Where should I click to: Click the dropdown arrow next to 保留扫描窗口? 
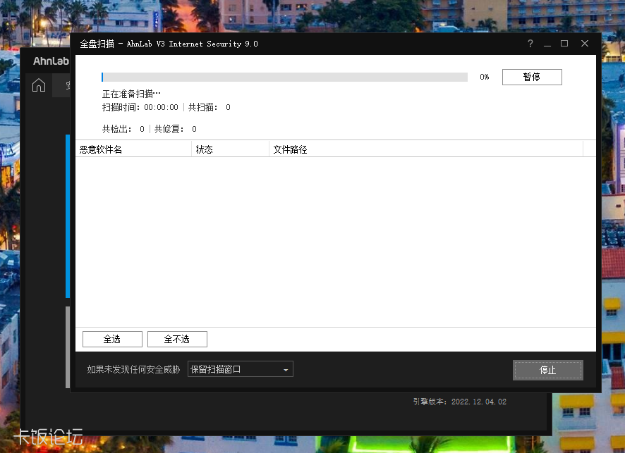pos(286,368)
